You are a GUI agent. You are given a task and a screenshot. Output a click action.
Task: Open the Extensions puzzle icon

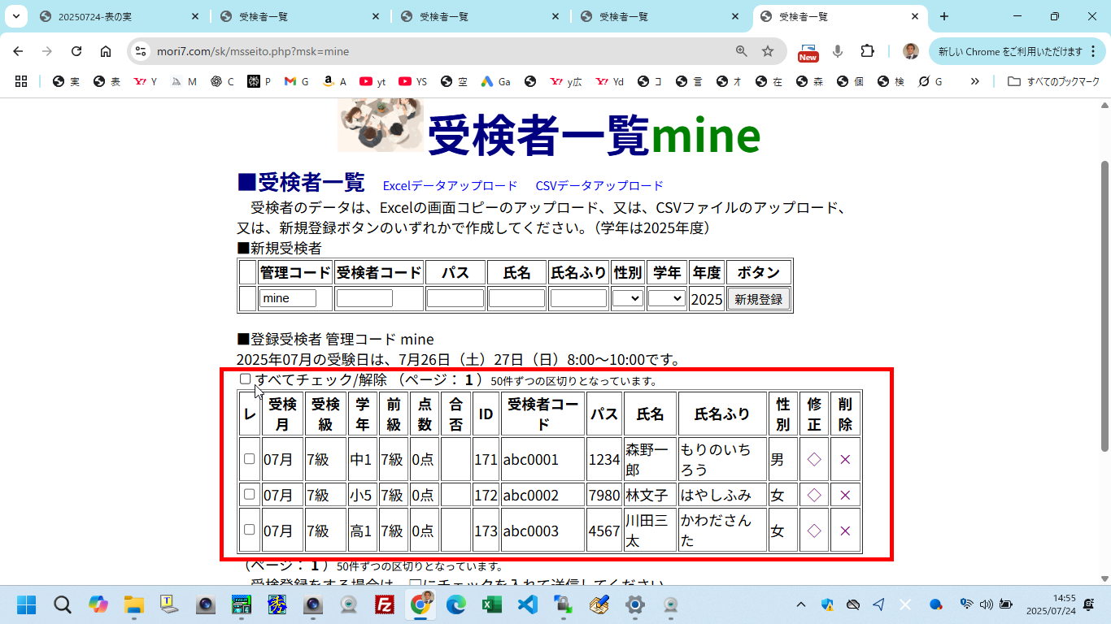point(867,51)
